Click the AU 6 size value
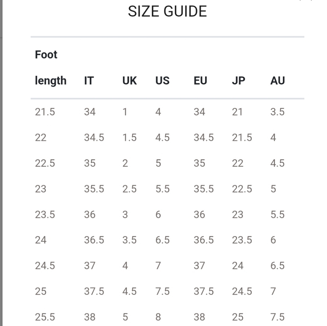 tap(273, 240)
